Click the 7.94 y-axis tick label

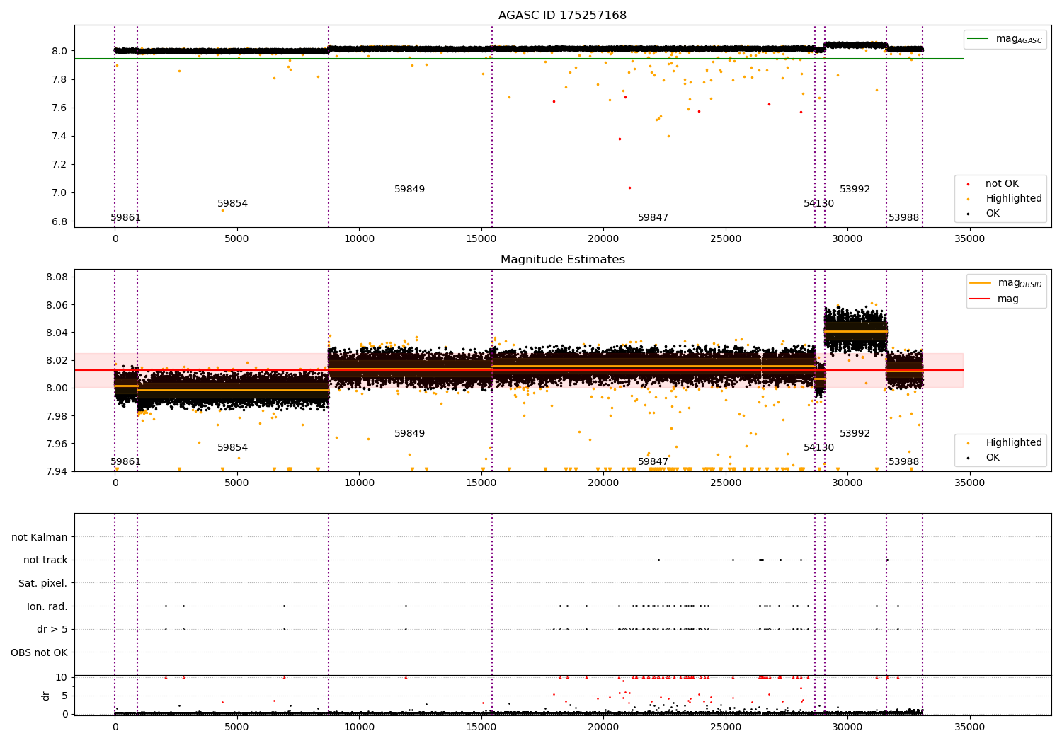click(x=57, y=471)
